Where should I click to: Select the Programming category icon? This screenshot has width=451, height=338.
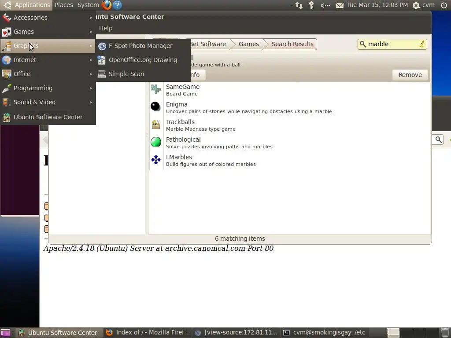tap(6, 88)
